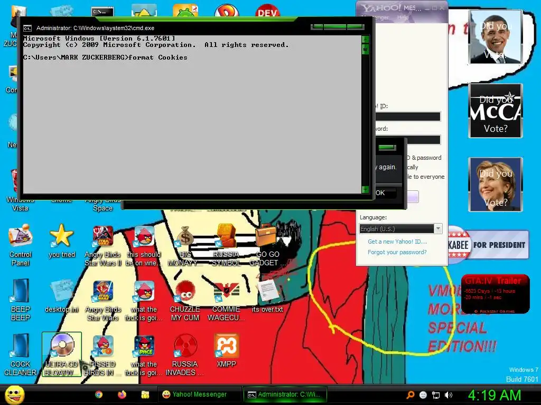Open CHUZZLE red fuzzy ball icon
Screen dimensions: 541x405
(185, 300)
